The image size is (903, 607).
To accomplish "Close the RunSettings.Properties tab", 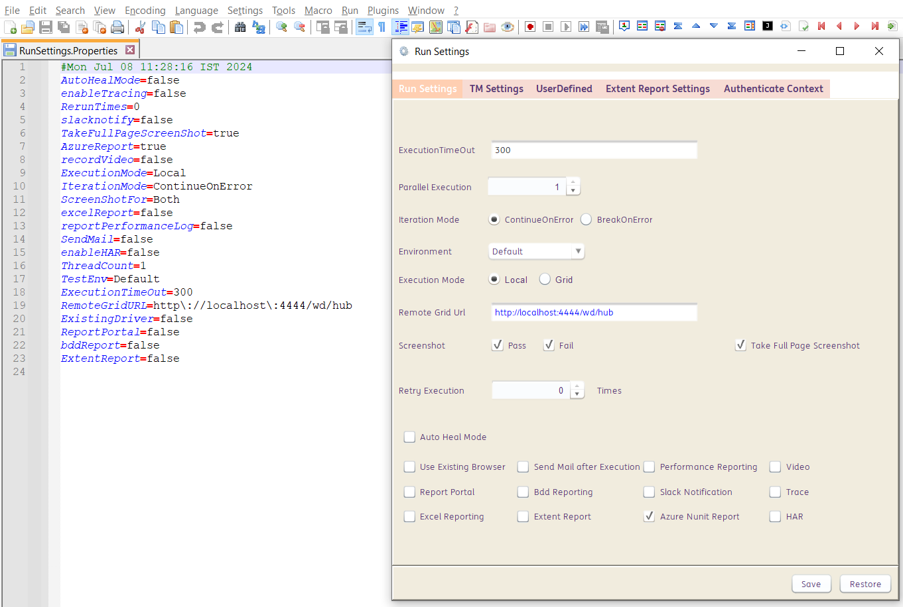I will click(130, 50).
